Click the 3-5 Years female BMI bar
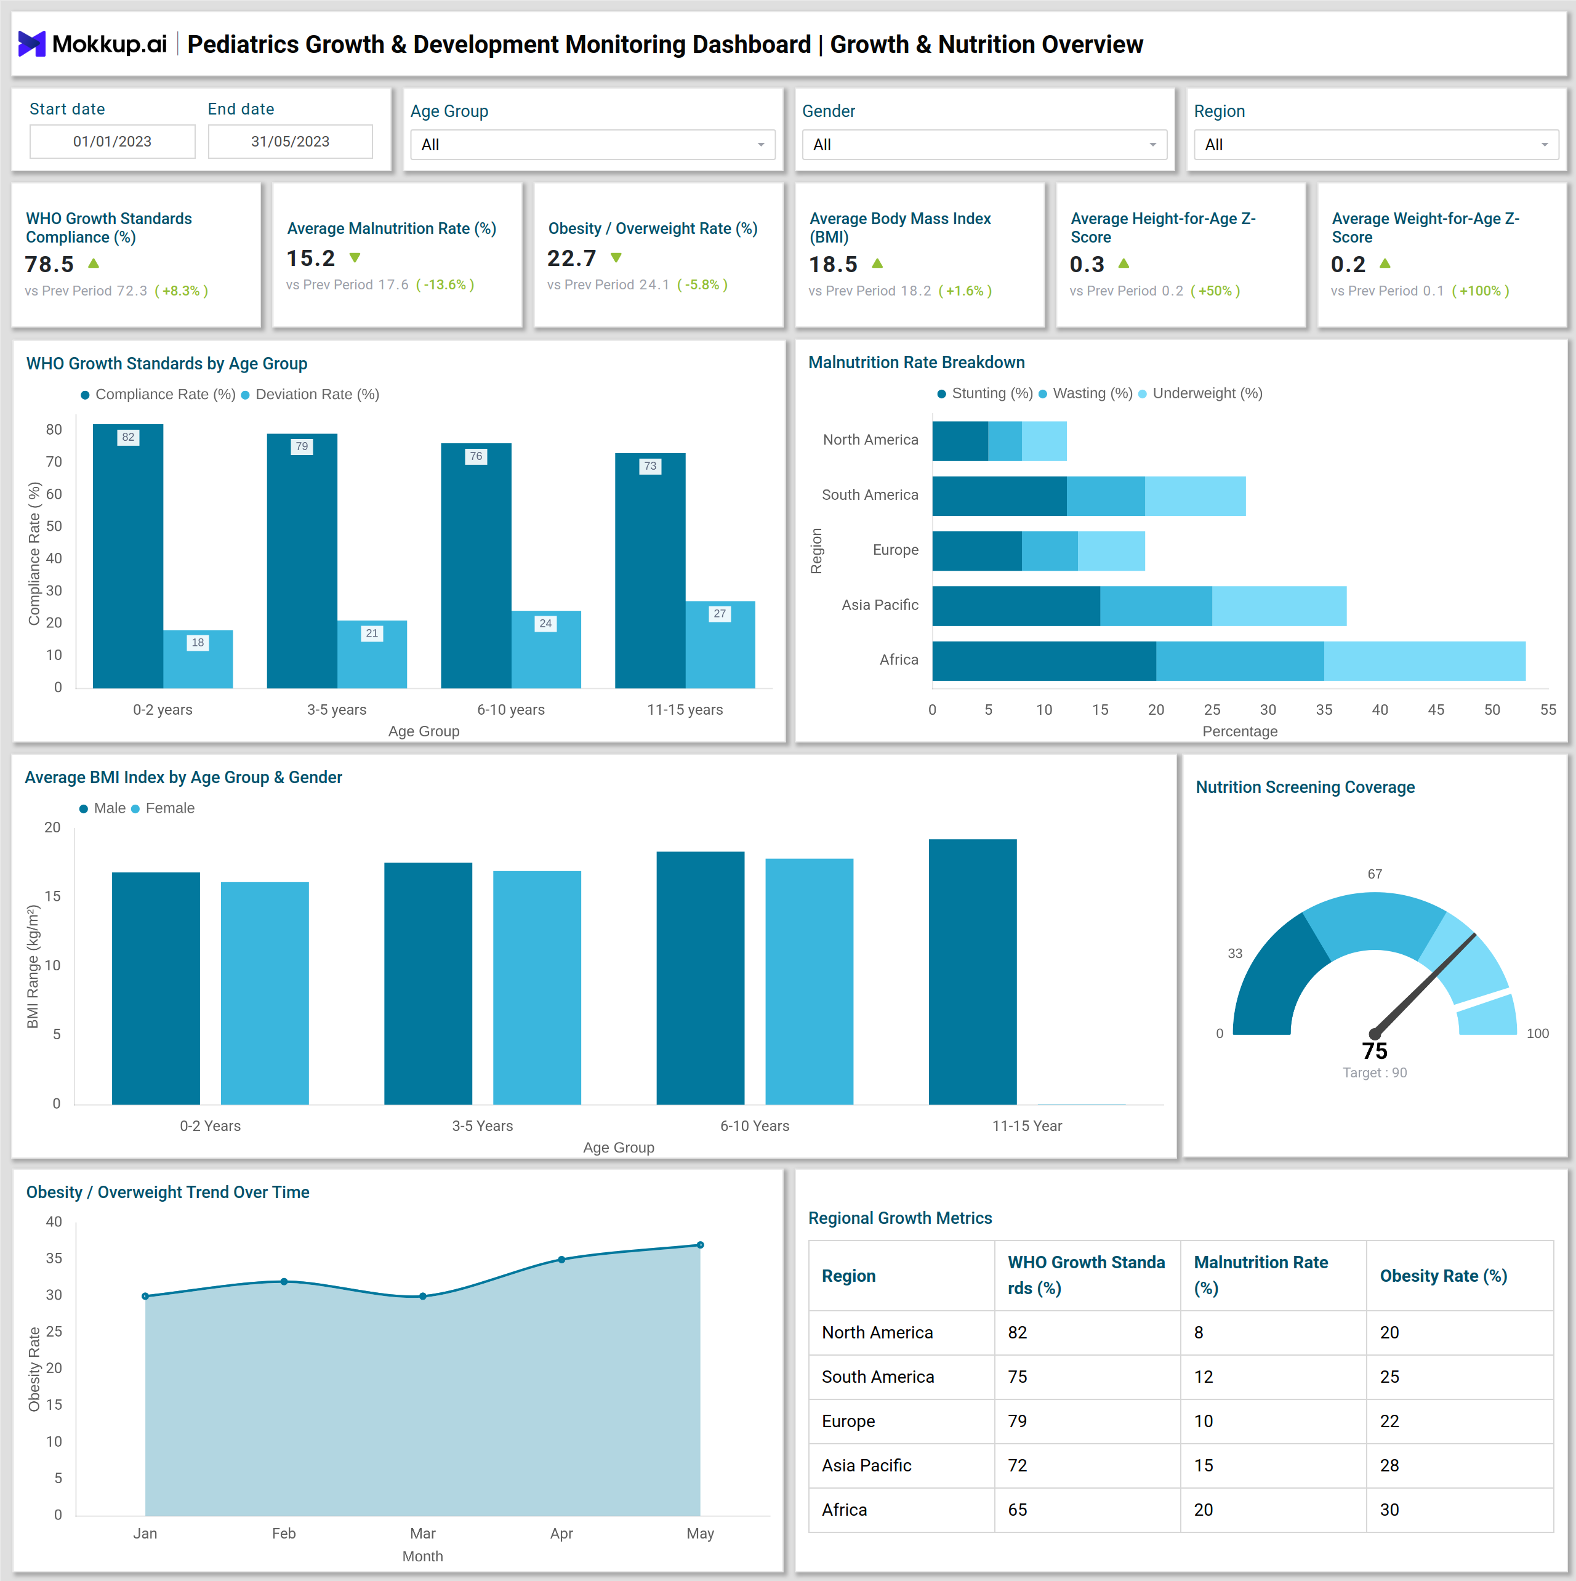 (x=537, y=988)
